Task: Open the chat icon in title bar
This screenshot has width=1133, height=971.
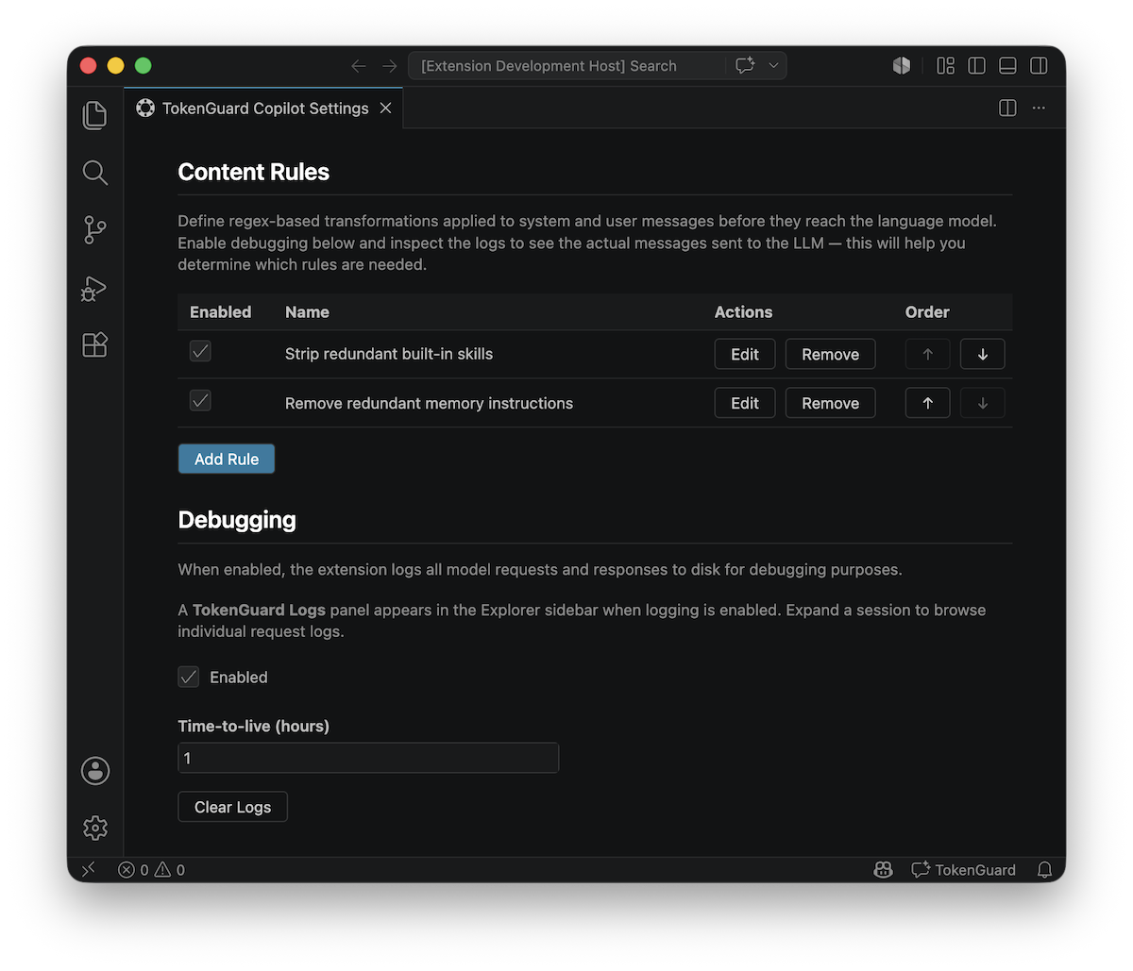Action: coord(746,66)
